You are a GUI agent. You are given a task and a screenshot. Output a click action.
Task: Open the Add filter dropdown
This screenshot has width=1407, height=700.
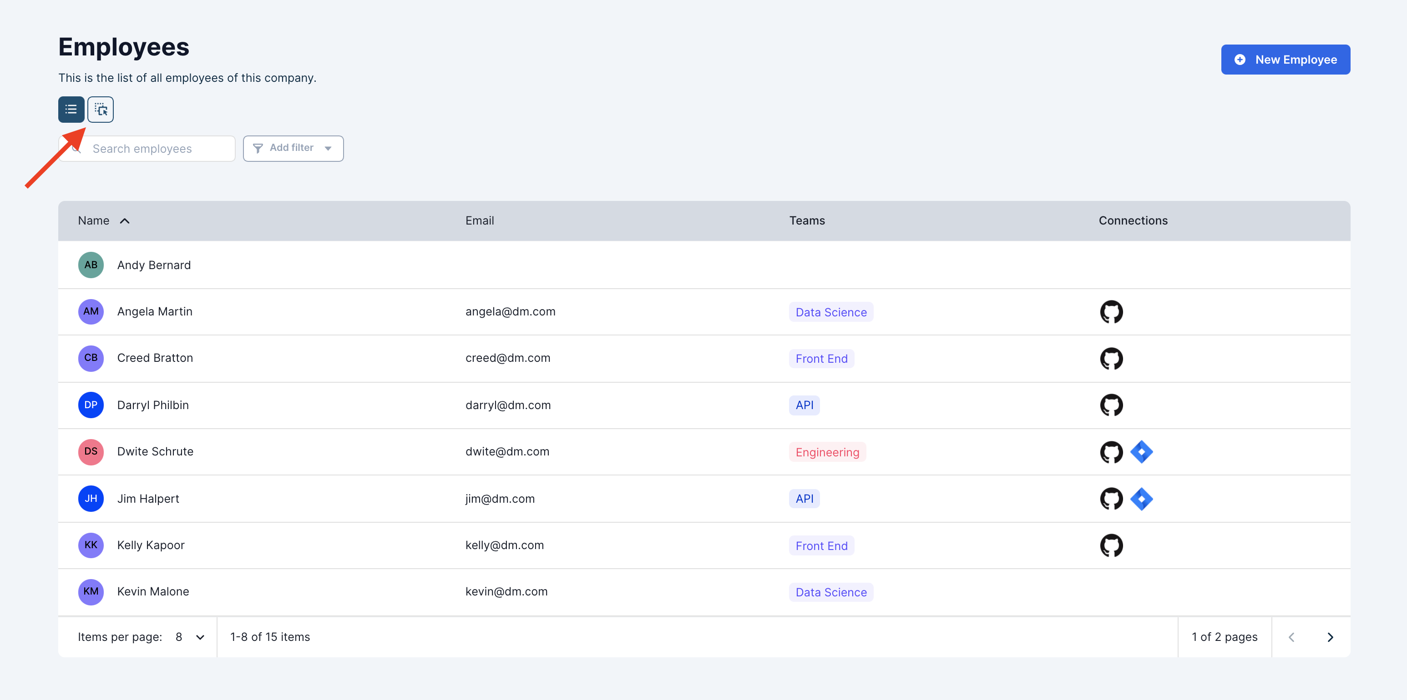(294, 148)
